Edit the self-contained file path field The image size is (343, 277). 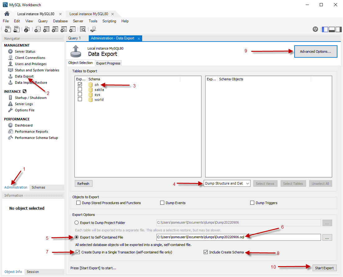pos(238,237)
